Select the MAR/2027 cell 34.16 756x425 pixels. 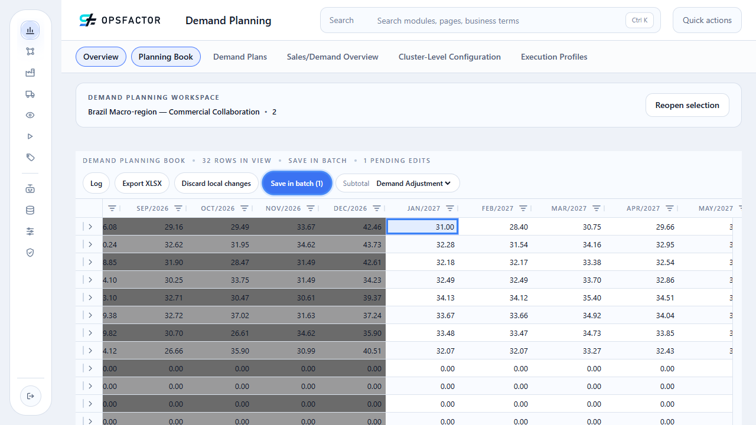[569, 244]
